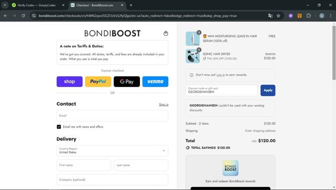Pay with Venmo express button

pyautogui.click(x=155, y=82)
